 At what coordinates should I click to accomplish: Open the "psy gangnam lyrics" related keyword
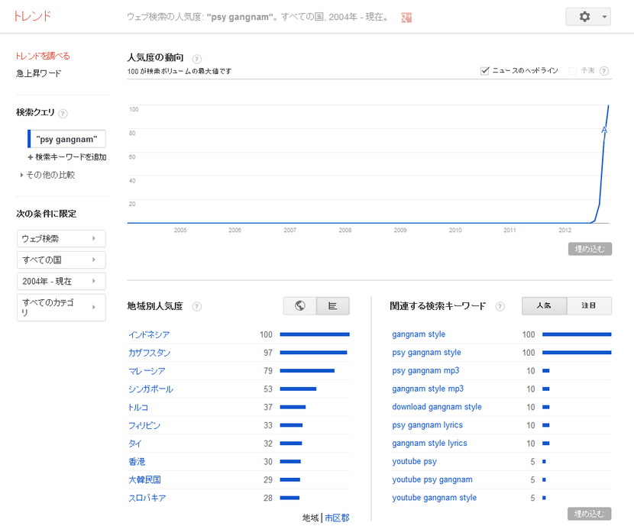coord(428,425)
